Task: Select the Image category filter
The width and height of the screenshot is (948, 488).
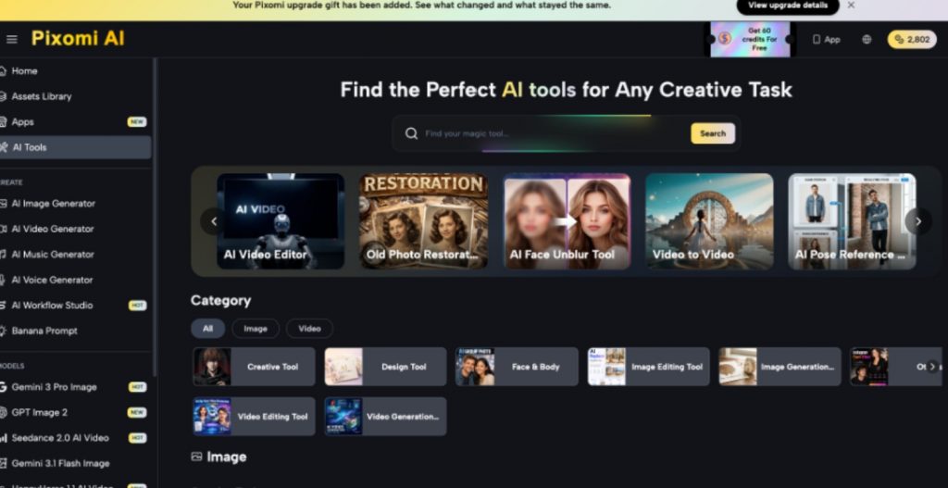Action: point(256,329)
